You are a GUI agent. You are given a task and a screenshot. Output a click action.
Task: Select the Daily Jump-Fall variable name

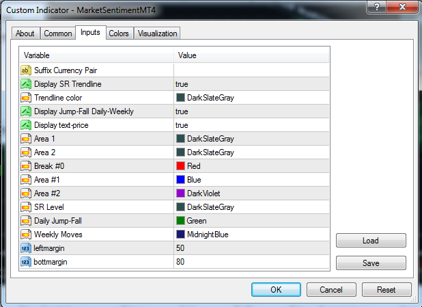click(x=58, y=221)
